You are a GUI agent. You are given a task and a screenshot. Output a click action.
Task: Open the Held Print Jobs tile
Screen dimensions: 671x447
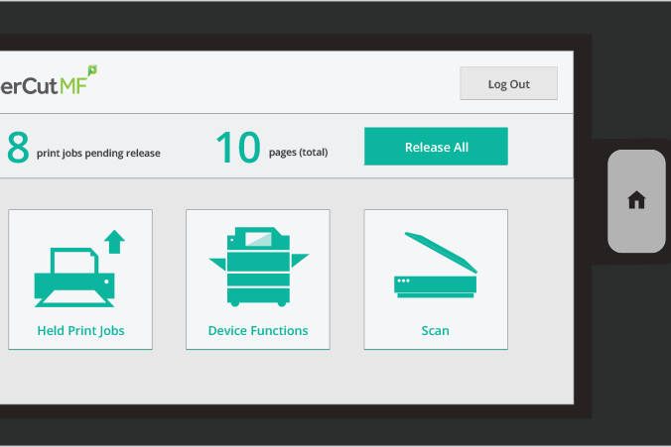click(80, 279)
